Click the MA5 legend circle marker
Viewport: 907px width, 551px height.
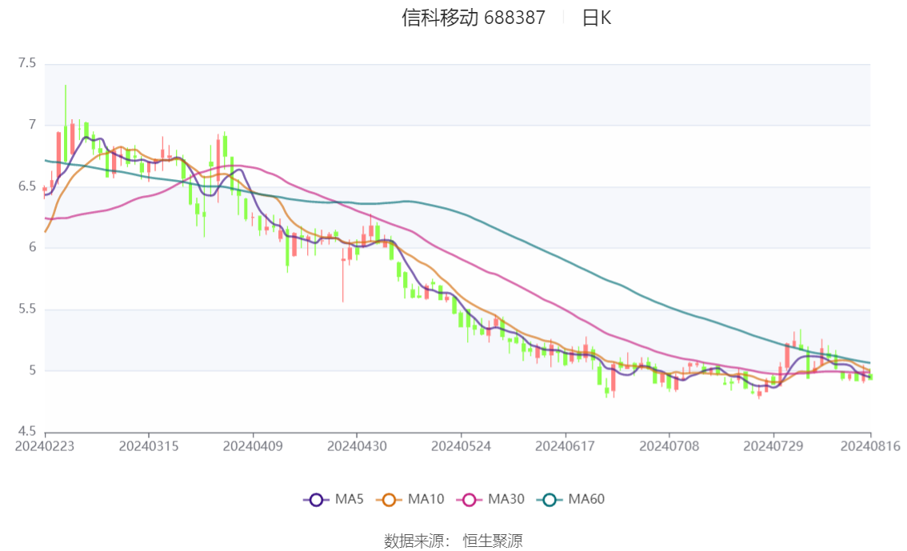(x=316, y=500)
